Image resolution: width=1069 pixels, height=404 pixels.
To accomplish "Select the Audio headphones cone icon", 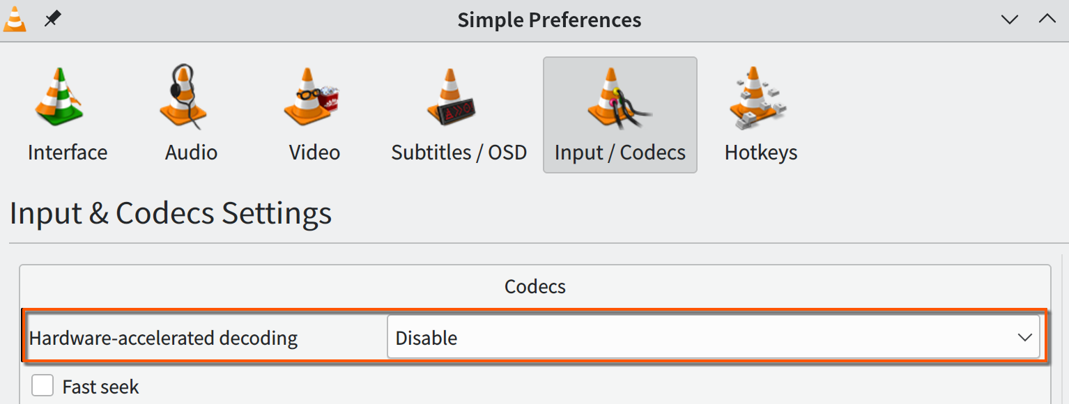I will point(183,96).
